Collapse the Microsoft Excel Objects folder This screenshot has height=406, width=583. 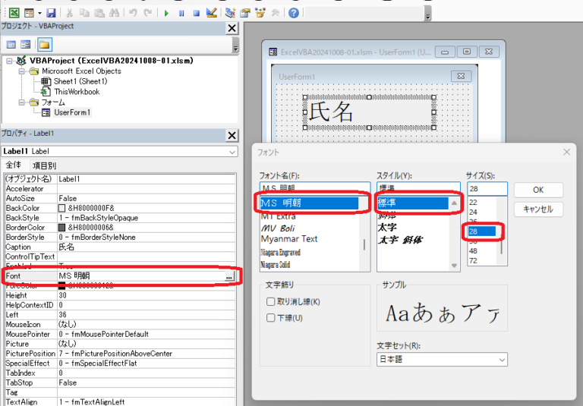click(21, 71)
